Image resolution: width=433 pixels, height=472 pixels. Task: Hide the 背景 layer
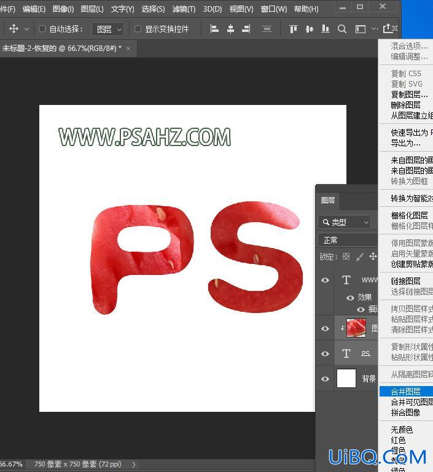pyautogui.click(x=325, y=379)
